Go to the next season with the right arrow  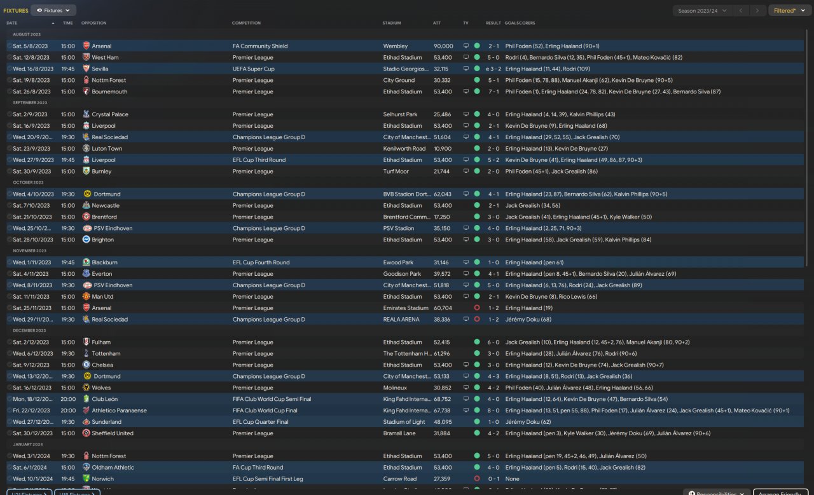coord(757,10)
